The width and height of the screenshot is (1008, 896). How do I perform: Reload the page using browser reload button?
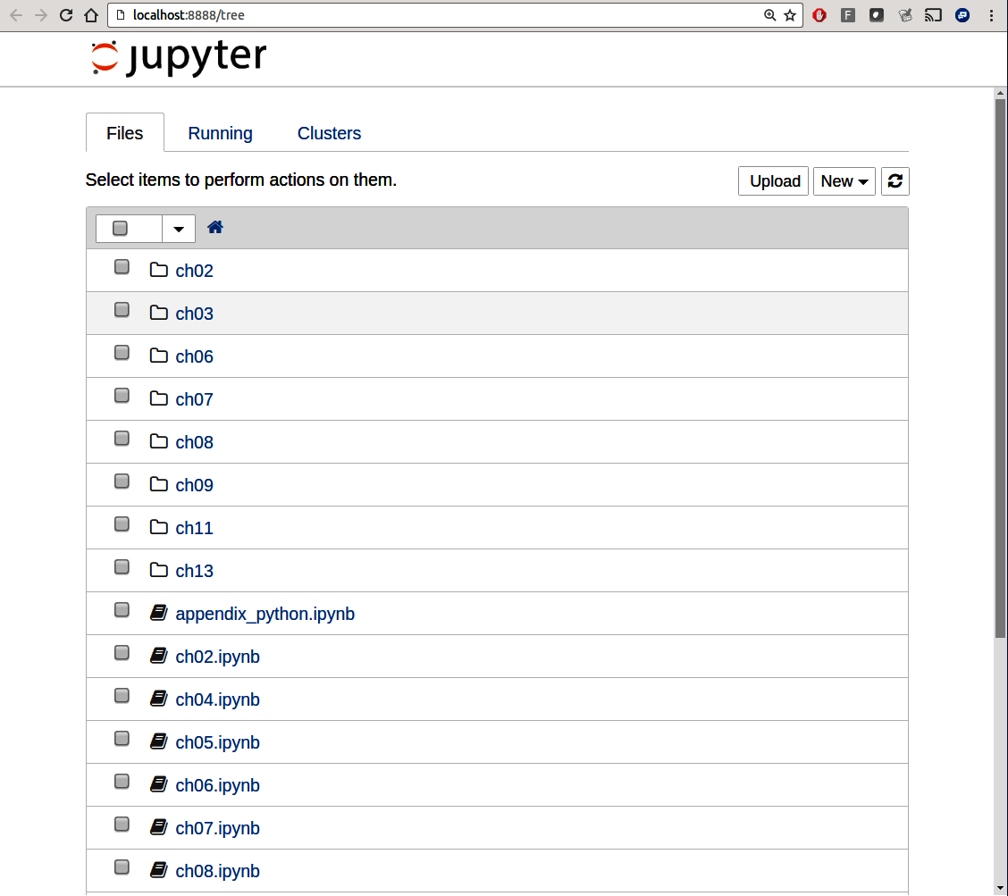[66, 15]
